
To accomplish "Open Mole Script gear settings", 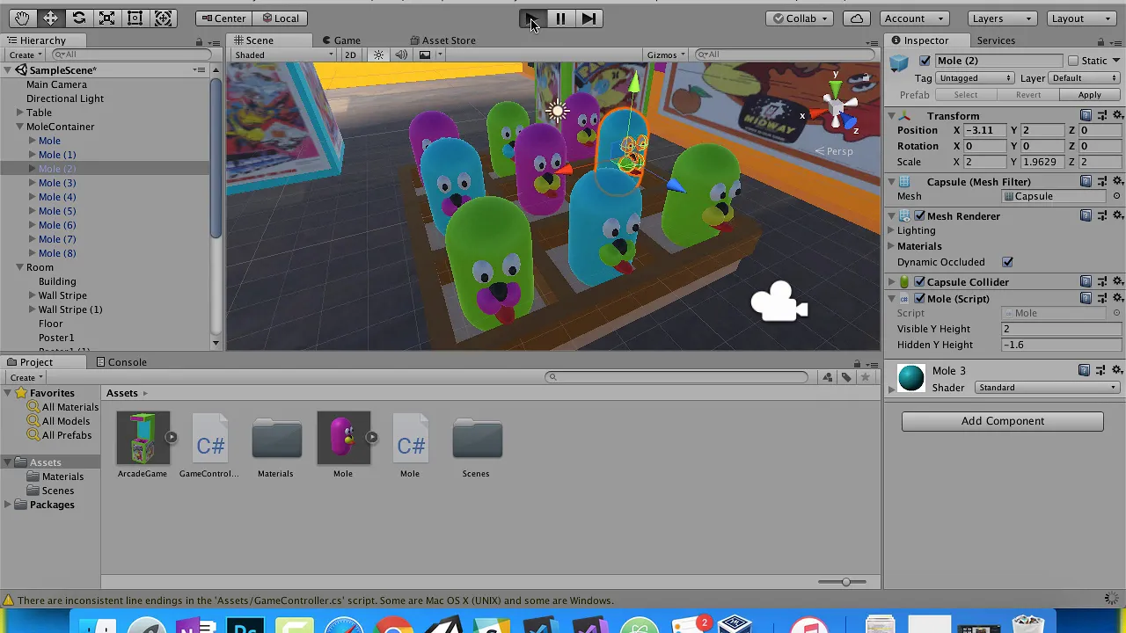I will (1118, 298).
